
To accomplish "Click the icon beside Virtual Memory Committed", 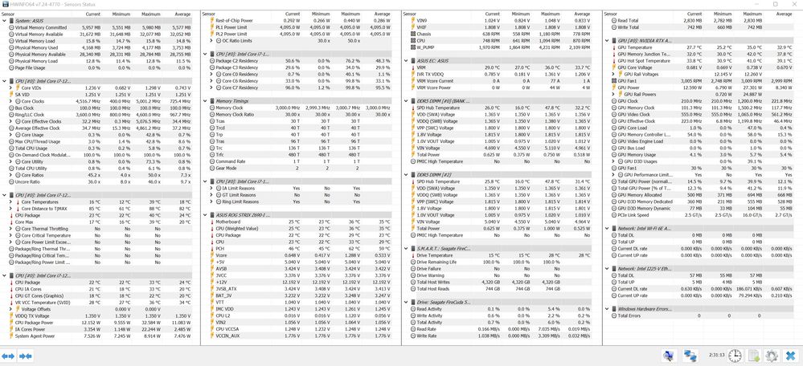I will click(x=11, y=27).
